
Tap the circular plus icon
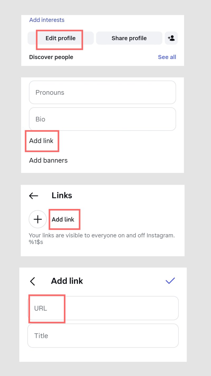pos(38,219)
